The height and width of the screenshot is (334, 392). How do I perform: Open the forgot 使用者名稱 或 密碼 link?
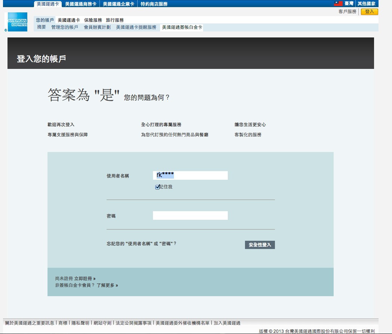click(x=141, y=244)
